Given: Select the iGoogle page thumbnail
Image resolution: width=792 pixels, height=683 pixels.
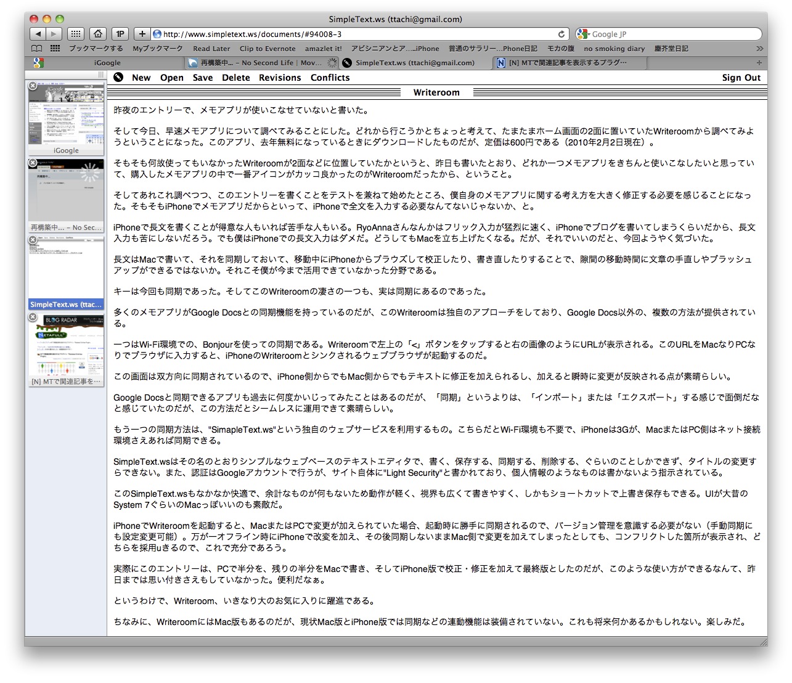Looking at the screenshot, I should click(x=66, y=118).
